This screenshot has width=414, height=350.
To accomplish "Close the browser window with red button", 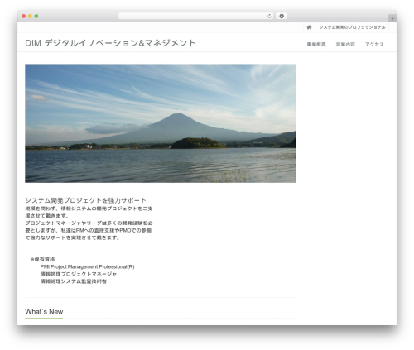I will (24, 17).
